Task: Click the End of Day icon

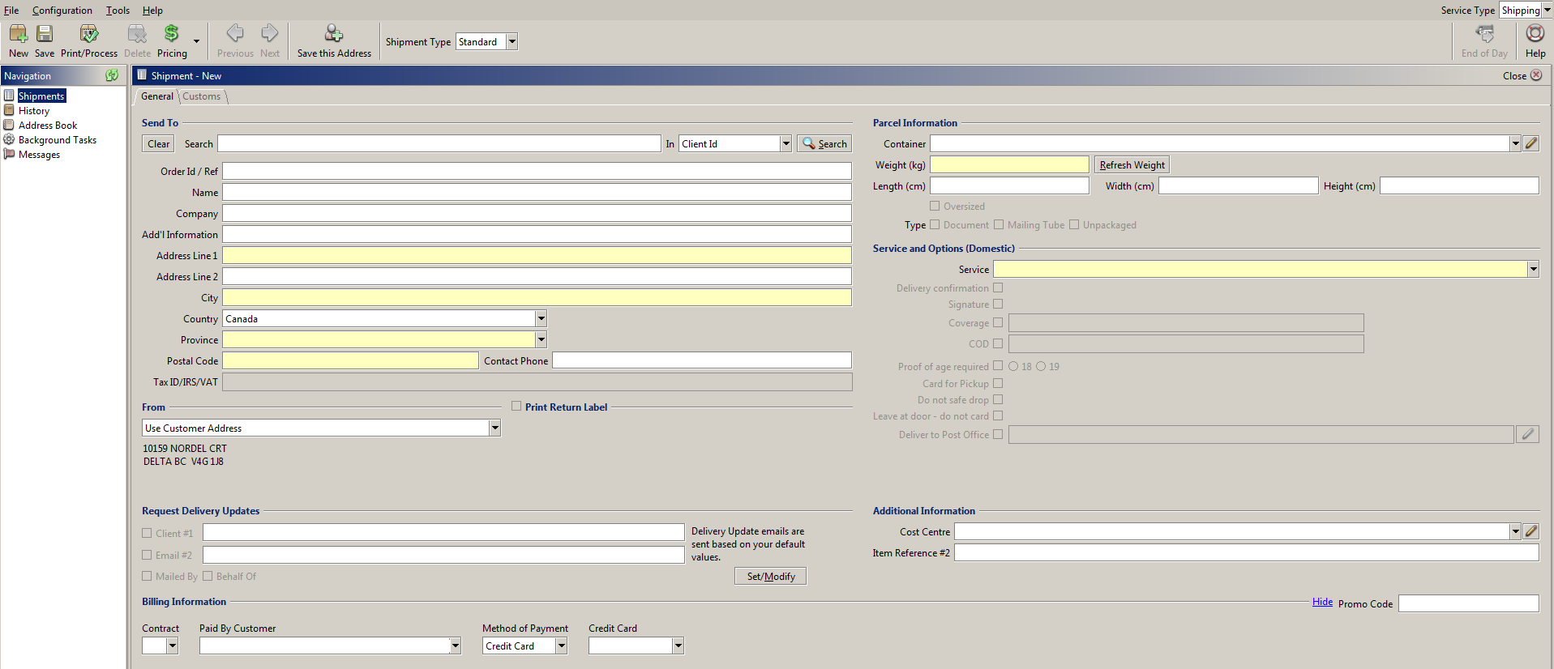Action: [x=1484, y=33]
